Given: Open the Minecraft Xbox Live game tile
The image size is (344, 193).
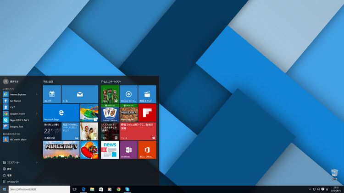Looking at the screenshot, I should [x=128, y=113].
